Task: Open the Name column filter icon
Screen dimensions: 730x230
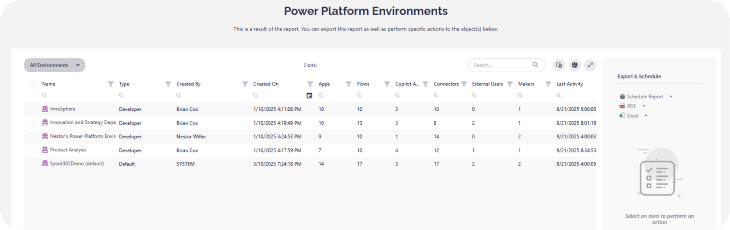Action: click(x=111, y=84)
